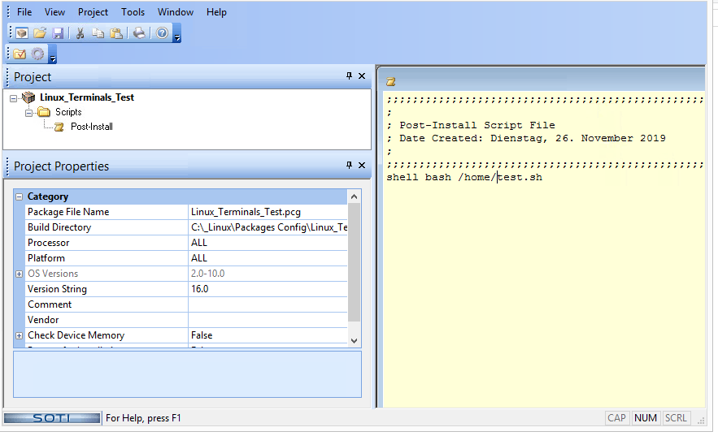Click the New Package toolbar icon
Viewport: 718px width, 436px height.
[x=22, y=33]
